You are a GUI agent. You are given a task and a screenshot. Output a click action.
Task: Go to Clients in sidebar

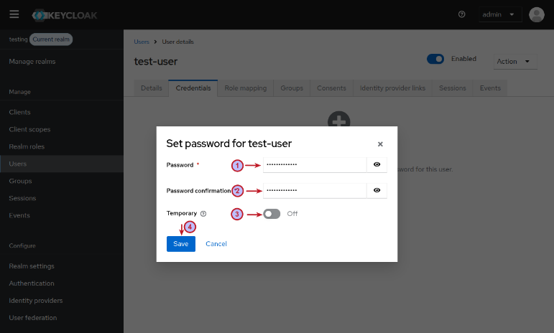20,112
